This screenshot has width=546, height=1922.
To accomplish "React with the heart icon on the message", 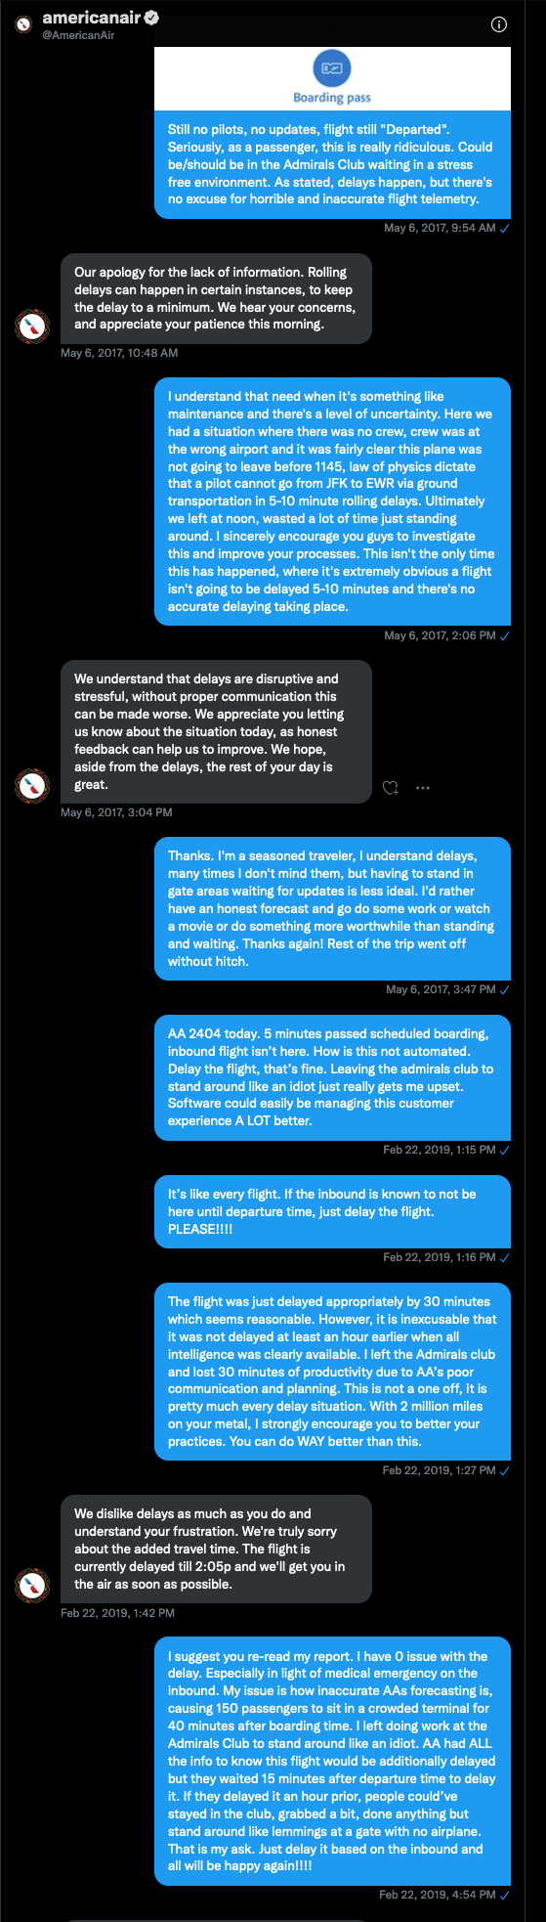I will (391, 788).
